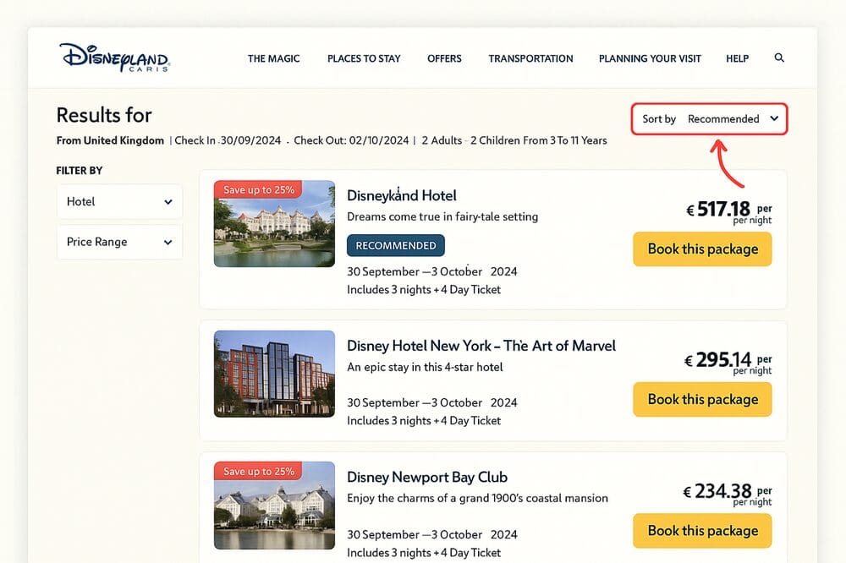Viewport: 846px width, 563px height.
Task: Book the Hotel New York package
Action: click(702, 399)
